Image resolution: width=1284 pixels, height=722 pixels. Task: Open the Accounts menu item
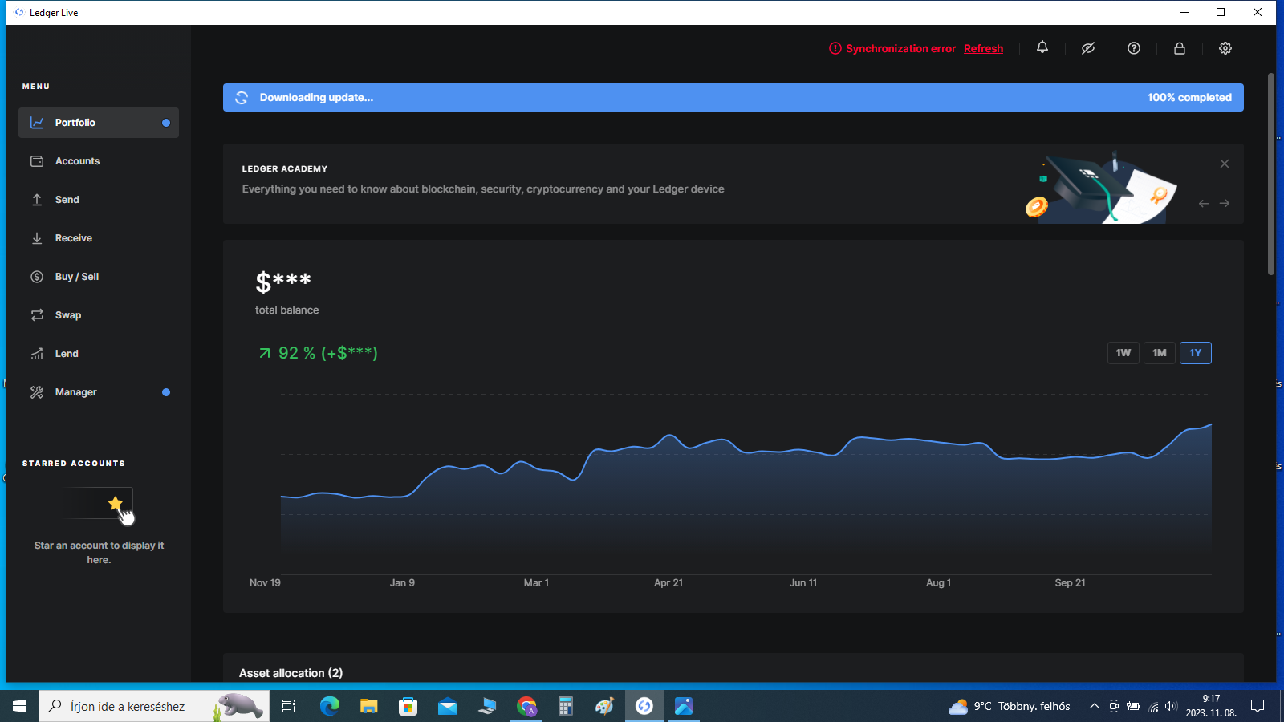point(99,161)
